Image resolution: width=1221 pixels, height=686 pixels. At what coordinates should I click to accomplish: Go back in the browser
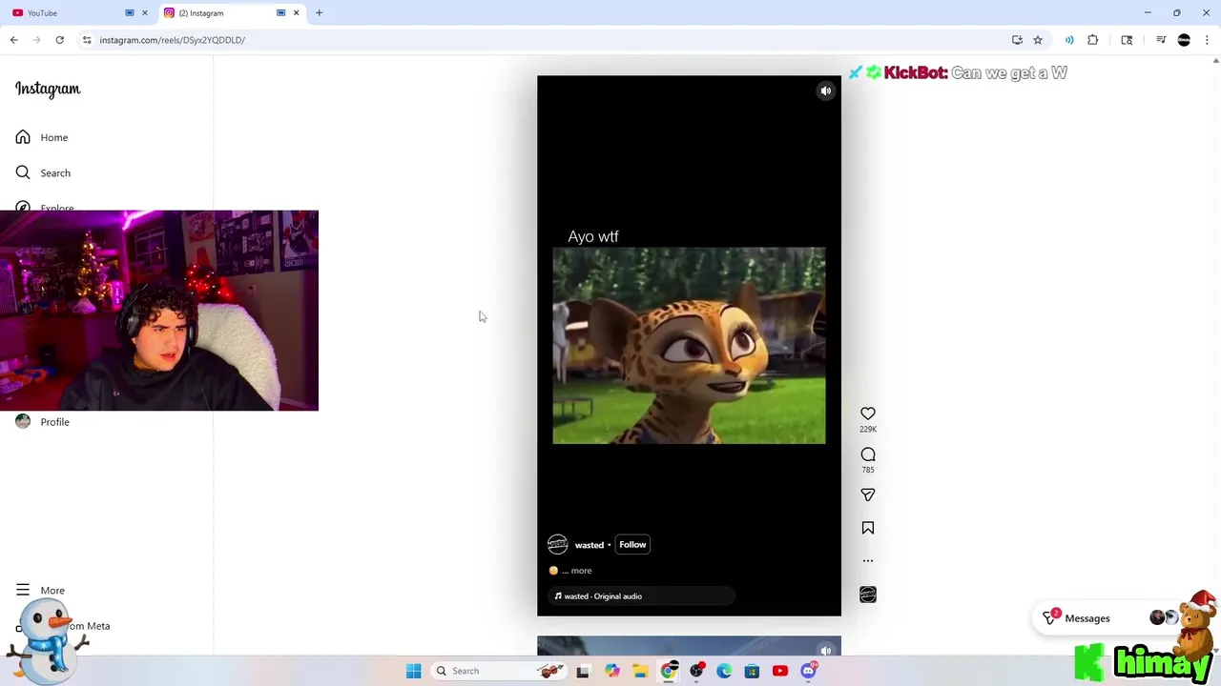(13, 40)
